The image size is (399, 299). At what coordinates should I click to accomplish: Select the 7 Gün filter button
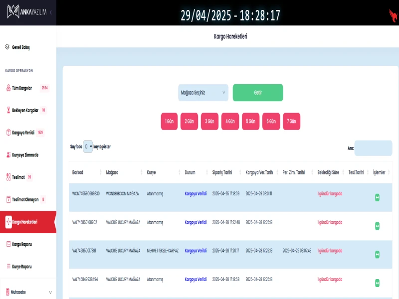(x=291, y=121)
